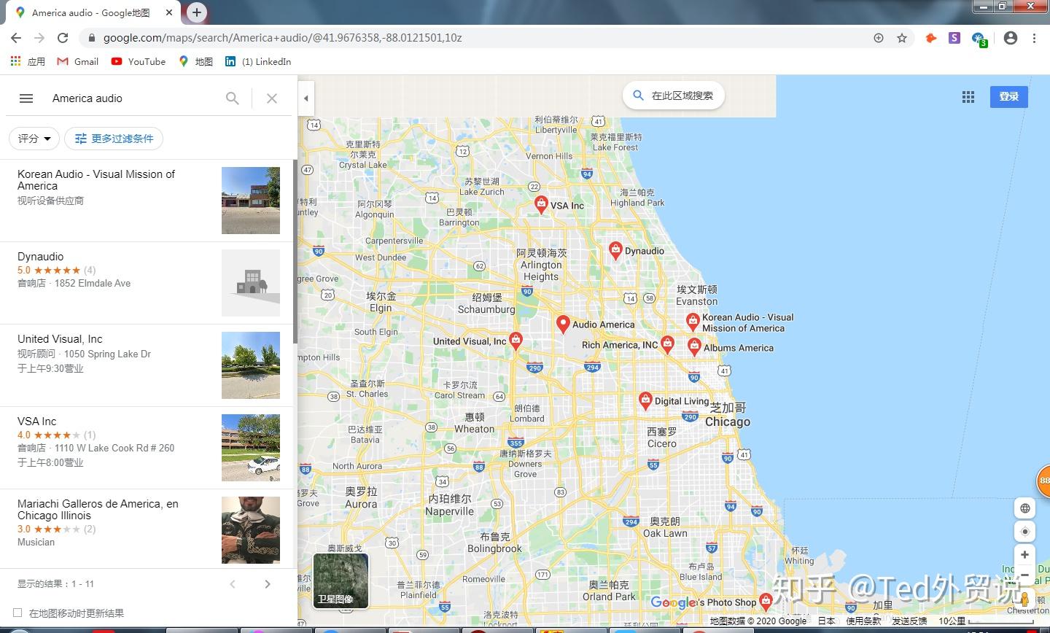The image size is (1050, 633).
Task: Go back to the previous page
Action: coord(16,38)
